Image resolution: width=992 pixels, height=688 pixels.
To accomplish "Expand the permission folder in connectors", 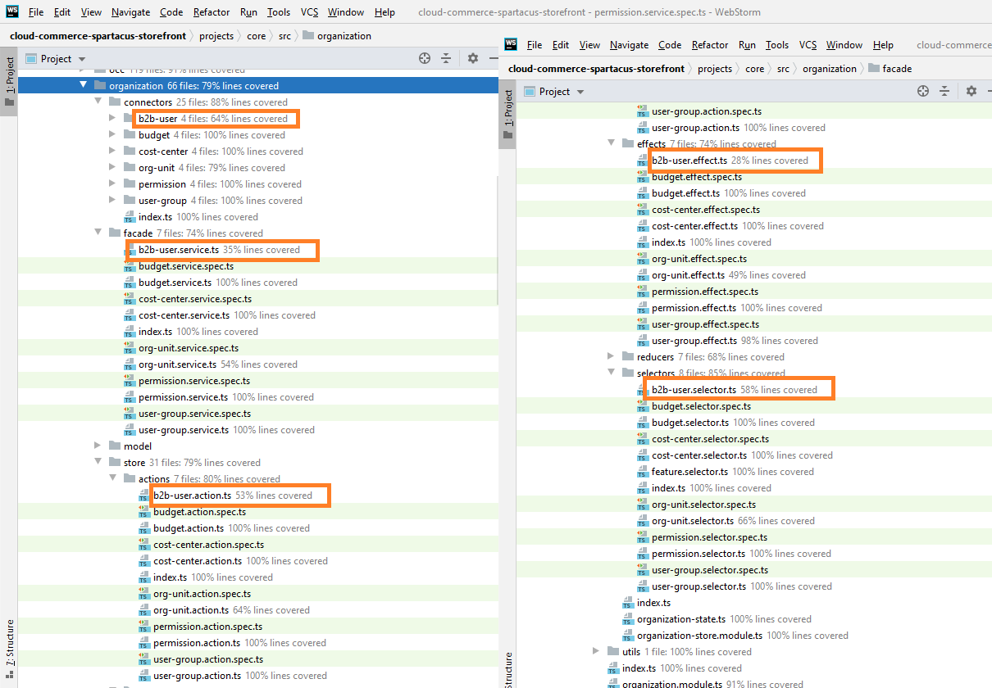I will pos(113,184).
